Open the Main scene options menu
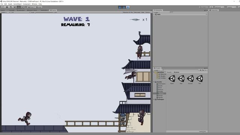This screenshot has height=135, width=240. (206, 14)
